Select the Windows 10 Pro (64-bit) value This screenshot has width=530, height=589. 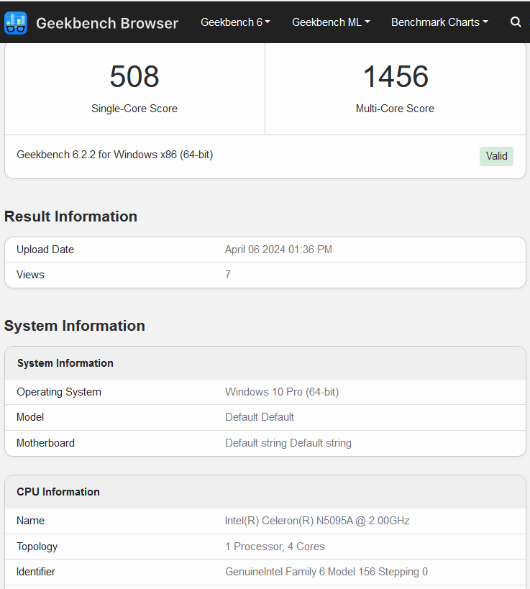point(282,392)
